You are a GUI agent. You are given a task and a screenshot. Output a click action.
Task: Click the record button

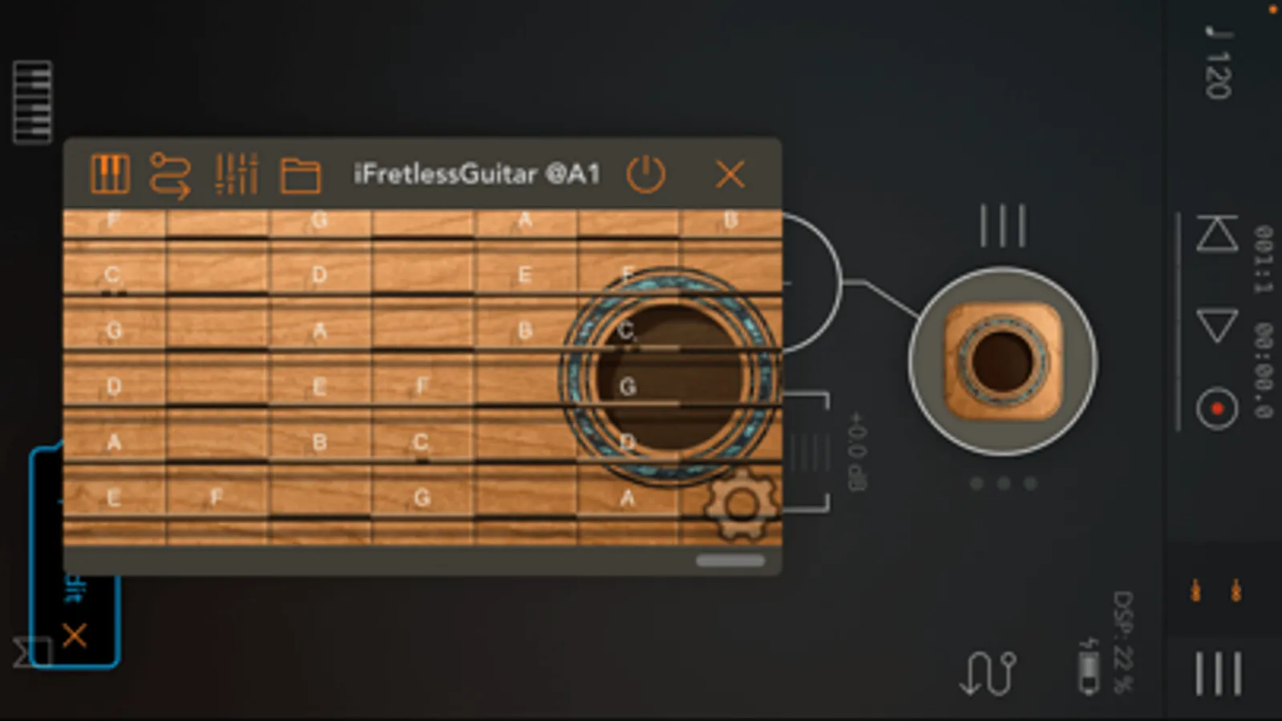coord(1217,409)
